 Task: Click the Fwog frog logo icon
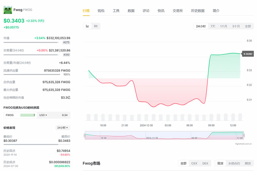8,10
